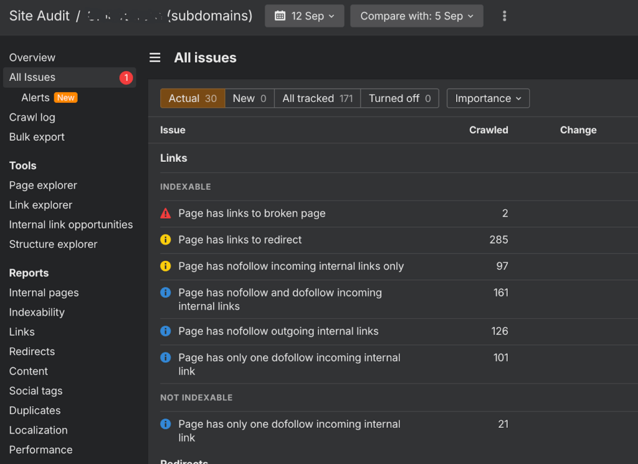This screenshot has width=638, height=464.
Task: View the New issues tab
Action: 249,98
